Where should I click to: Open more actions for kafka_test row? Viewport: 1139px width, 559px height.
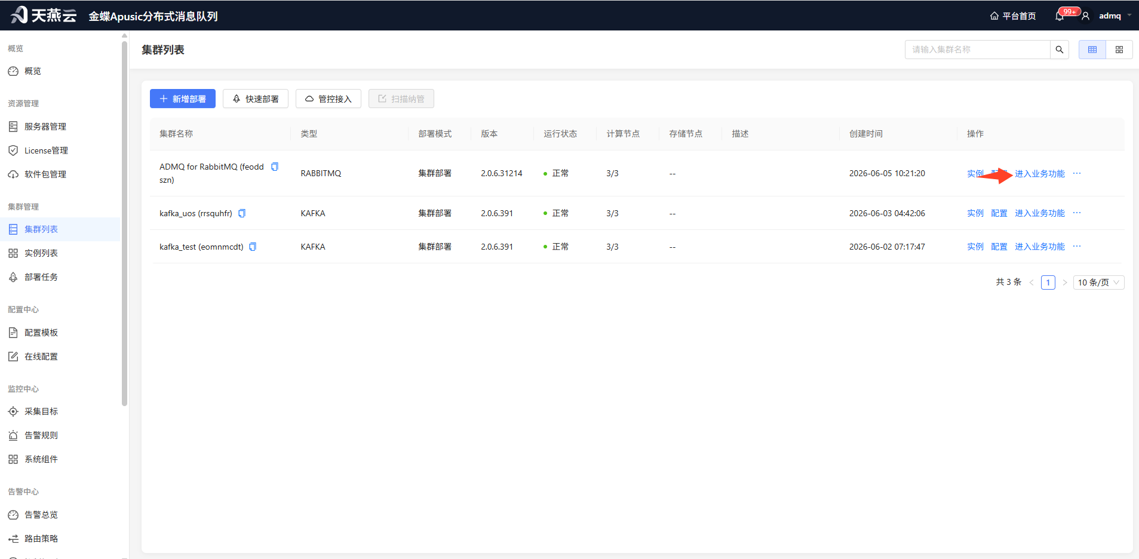point(1077,246)
